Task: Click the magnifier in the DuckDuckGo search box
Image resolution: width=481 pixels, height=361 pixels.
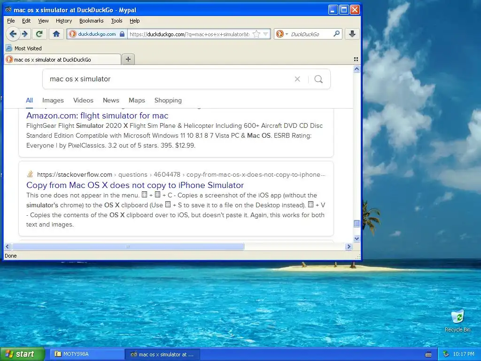Action: coord(336,34)
